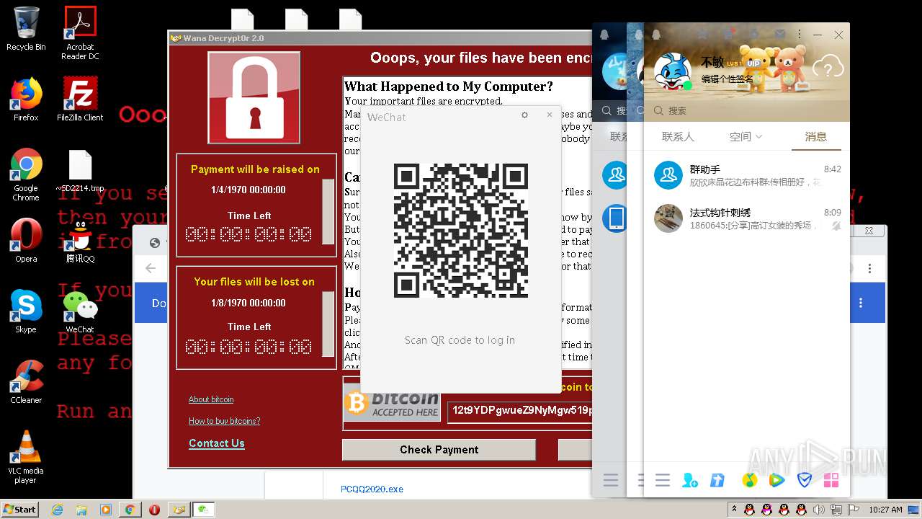Launch QQ Music from QQ bottom bar
The image size is (922, 519).
[749, 480]
